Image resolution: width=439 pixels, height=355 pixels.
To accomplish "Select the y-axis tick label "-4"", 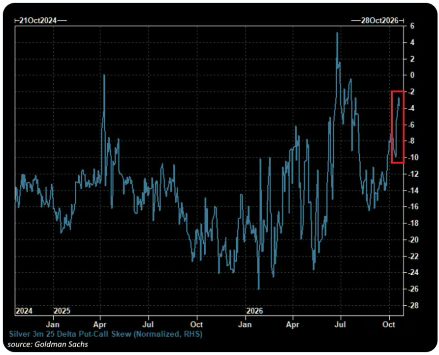I will 411,108.
